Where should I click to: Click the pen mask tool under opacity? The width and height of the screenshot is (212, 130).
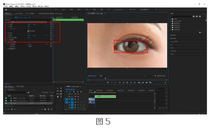point(14,42)
